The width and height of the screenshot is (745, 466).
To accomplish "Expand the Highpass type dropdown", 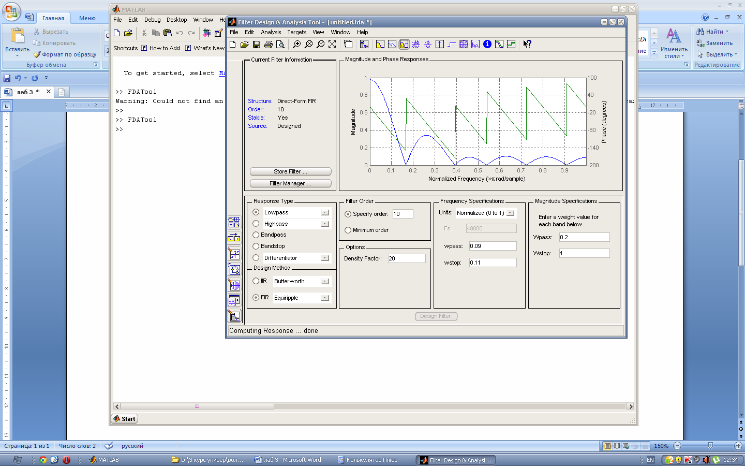I will [x=325, y=224].
